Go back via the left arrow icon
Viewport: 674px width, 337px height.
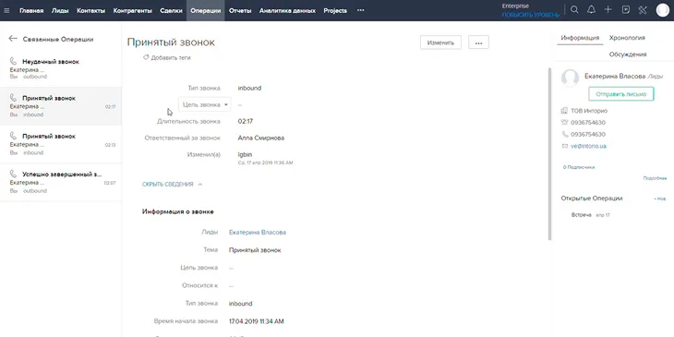[x=13, y=39]
